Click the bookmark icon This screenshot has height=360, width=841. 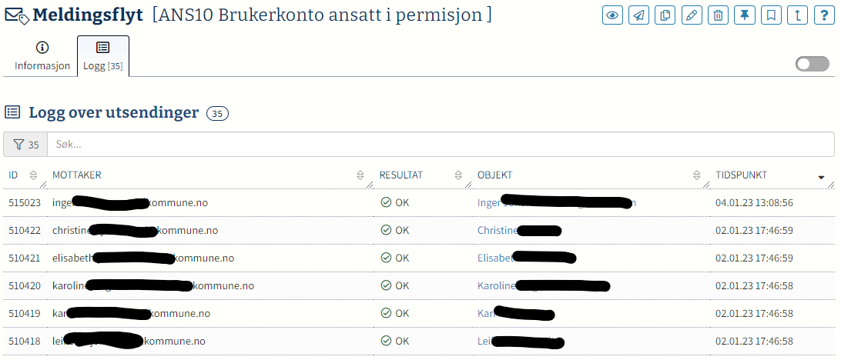click(771, 15)
